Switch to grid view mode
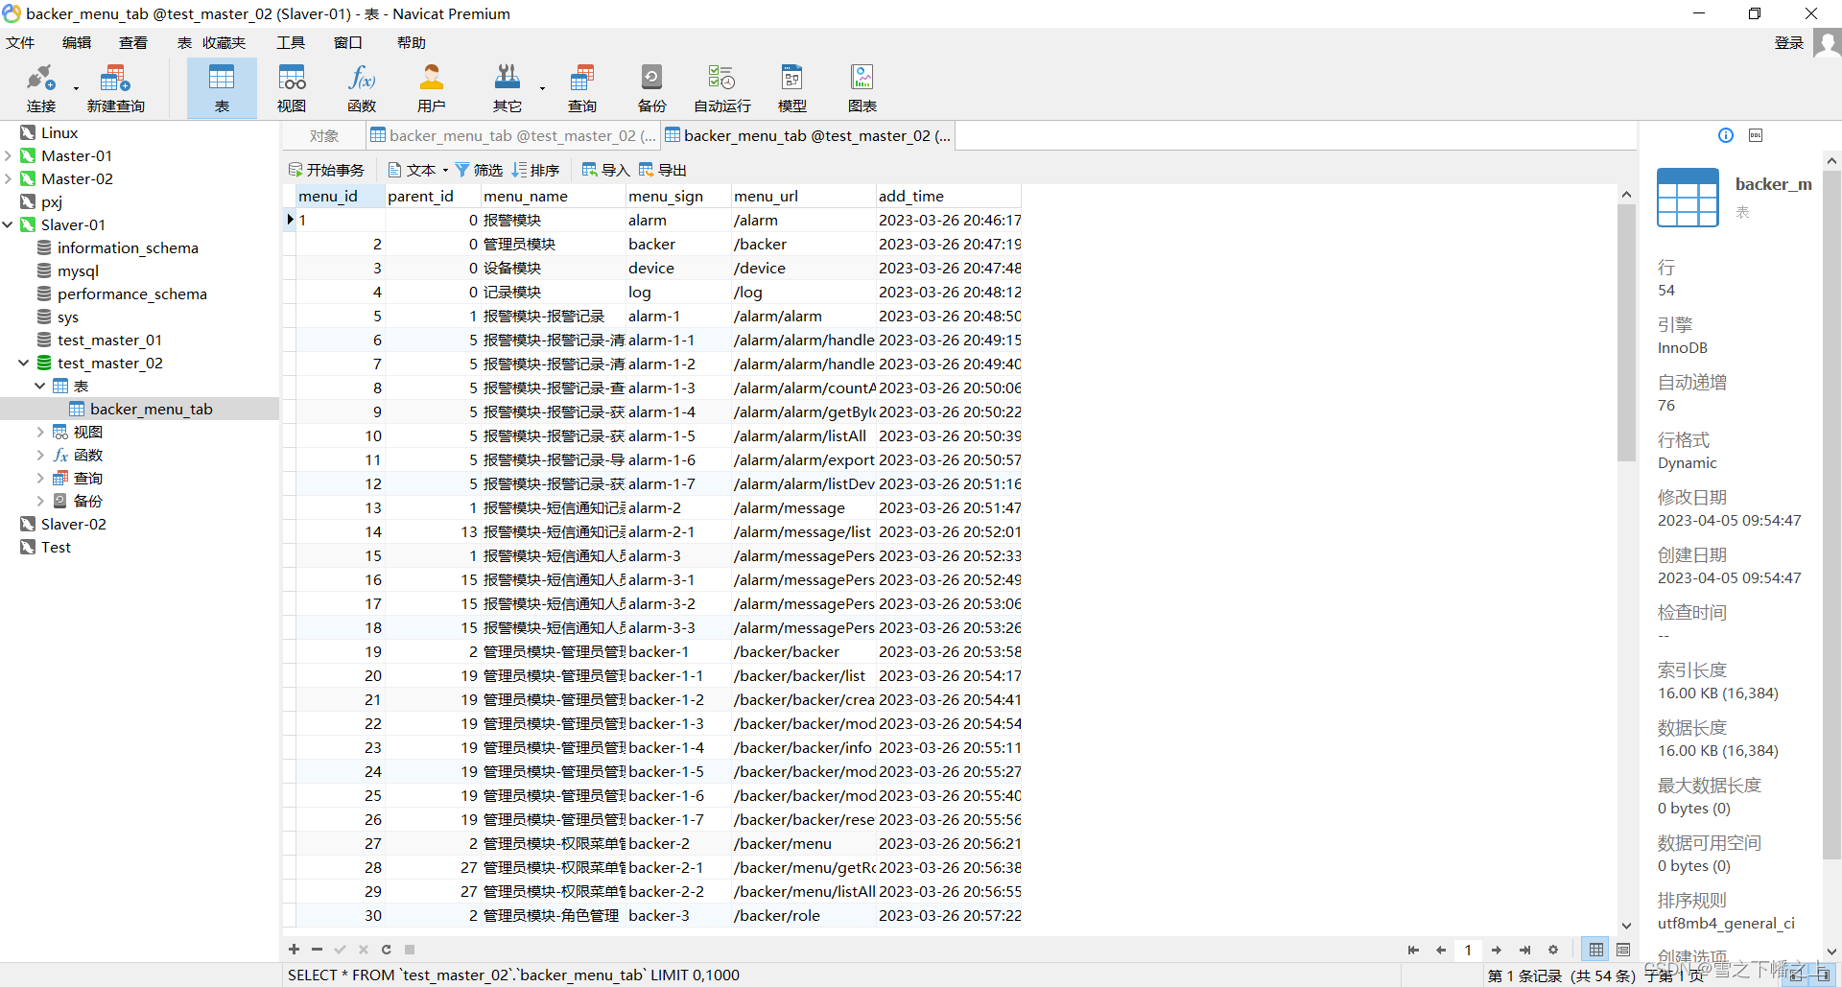This screenshot has width=1842, height=987. tap(1595, 950)
